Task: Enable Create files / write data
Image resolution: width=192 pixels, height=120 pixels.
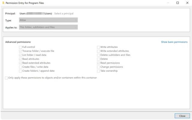Action: (x=20, y=67)
